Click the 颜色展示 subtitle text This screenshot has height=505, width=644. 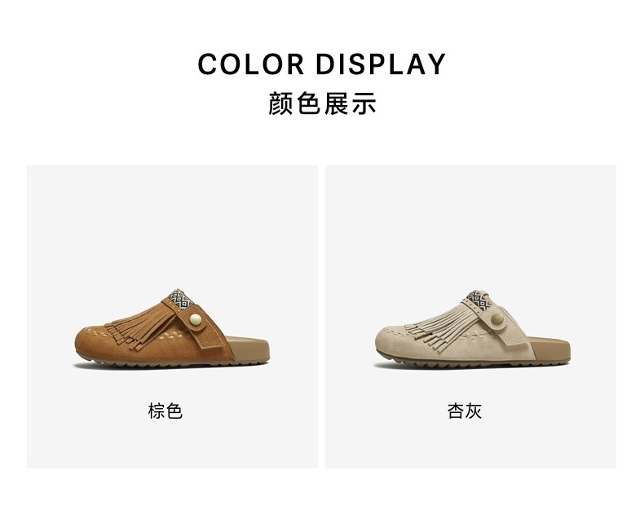pyautogui.click(x=322, y=103)
